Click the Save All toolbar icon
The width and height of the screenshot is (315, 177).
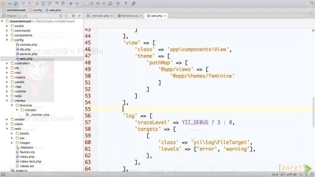click(9, 3)
